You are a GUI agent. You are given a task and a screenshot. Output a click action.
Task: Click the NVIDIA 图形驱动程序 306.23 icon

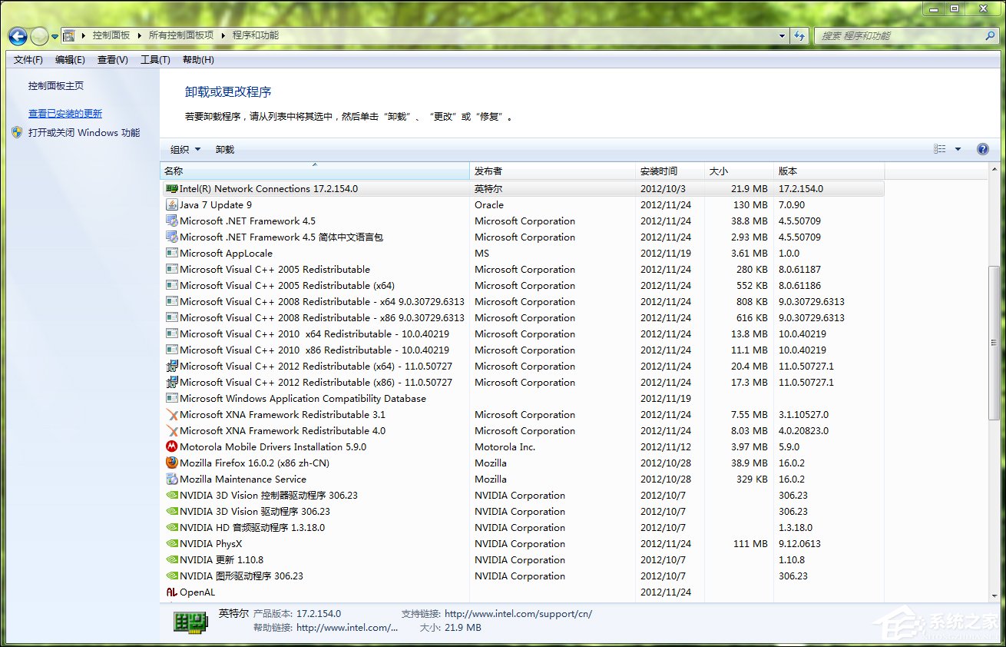coord(172,576)
